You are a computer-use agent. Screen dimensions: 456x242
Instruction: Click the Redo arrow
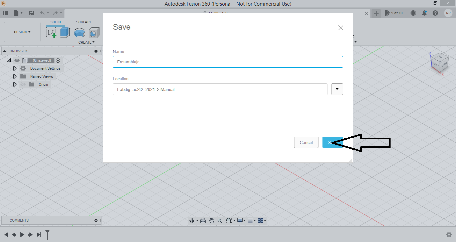pos(55,13)
